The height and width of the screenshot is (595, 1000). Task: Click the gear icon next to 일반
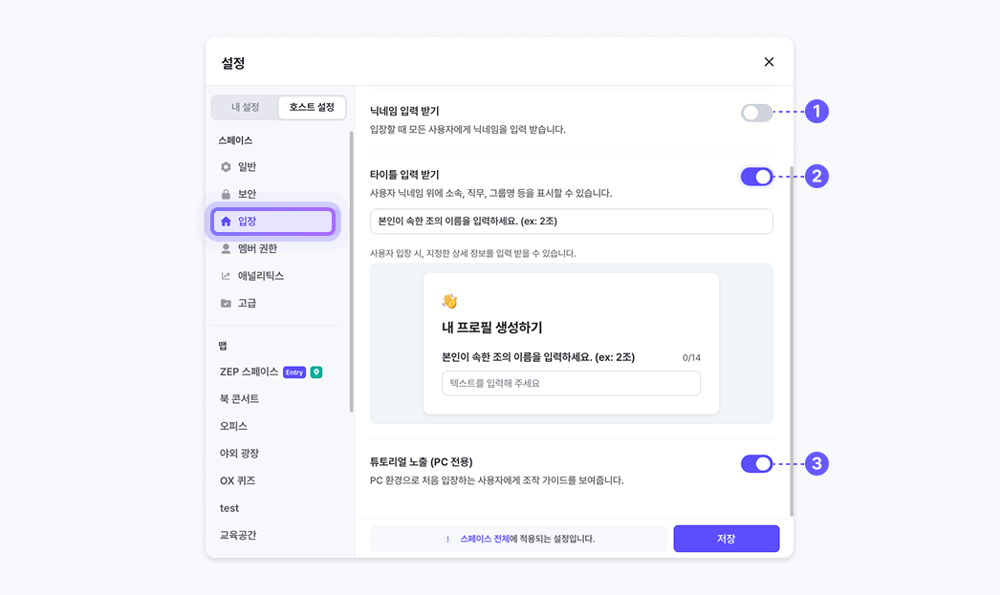[226, 167]
